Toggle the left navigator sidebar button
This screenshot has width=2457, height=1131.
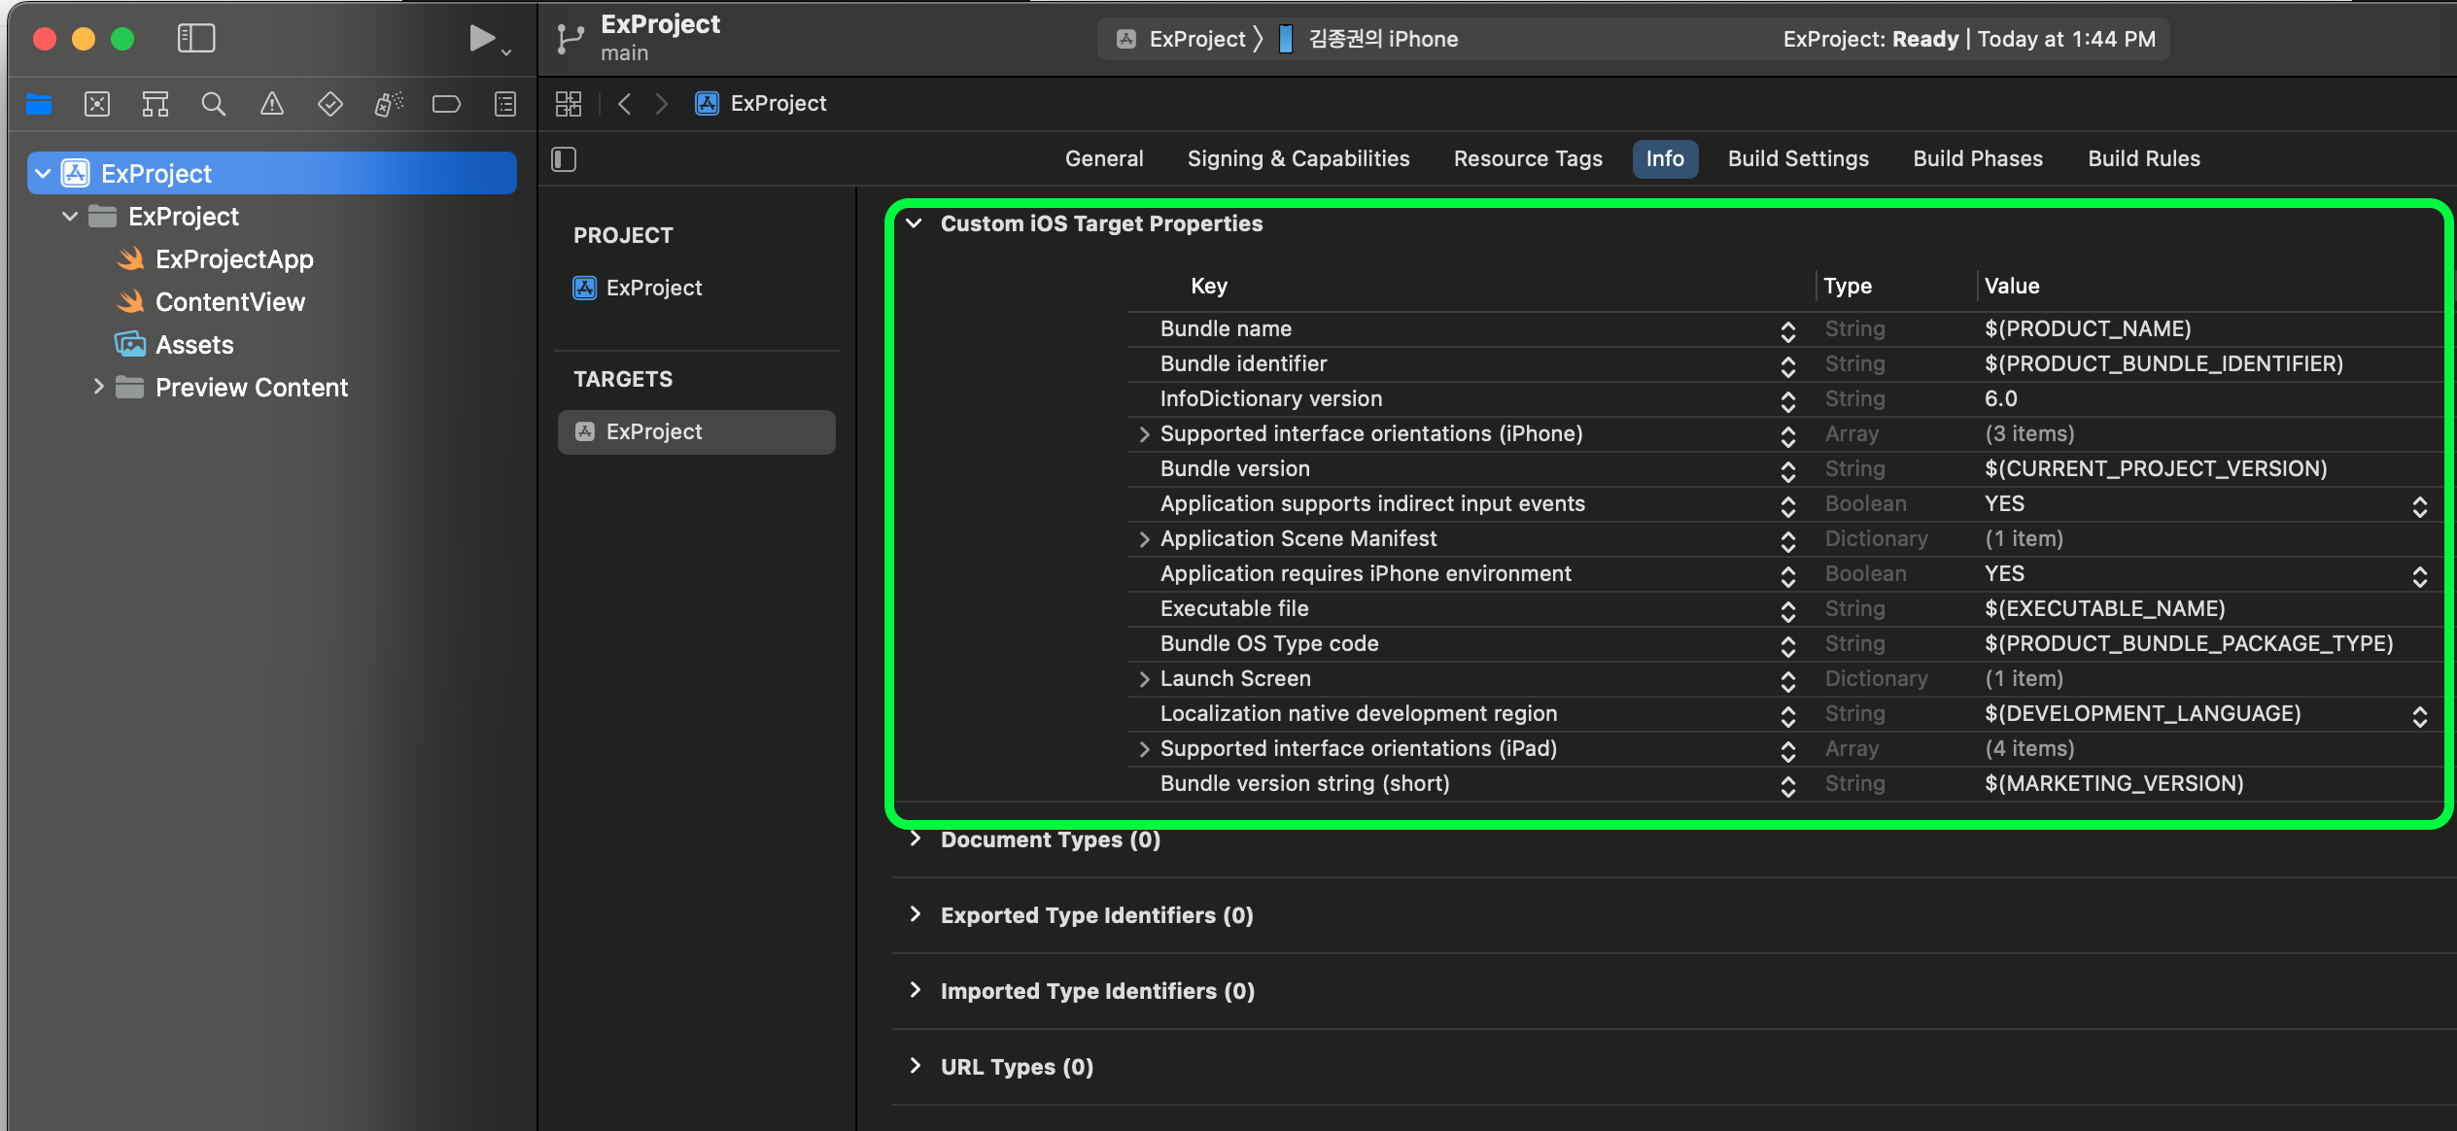click(196, 39)
